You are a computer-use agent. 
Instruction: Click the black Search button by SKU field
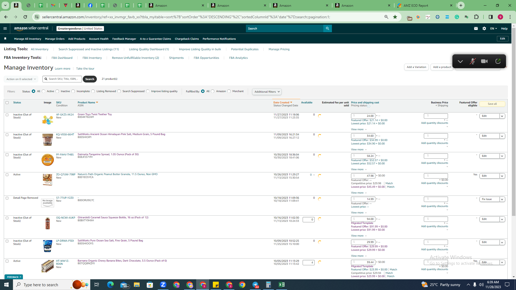coord(90,79)
